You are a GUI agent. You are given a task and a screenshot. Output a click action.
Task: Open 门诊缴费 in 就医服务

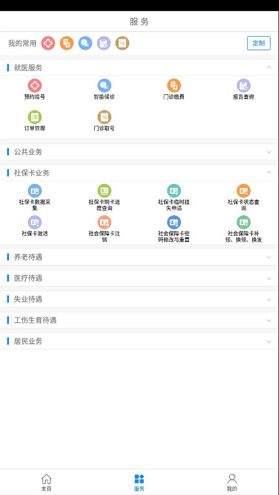pyautogui.click(x=174, y=90)
